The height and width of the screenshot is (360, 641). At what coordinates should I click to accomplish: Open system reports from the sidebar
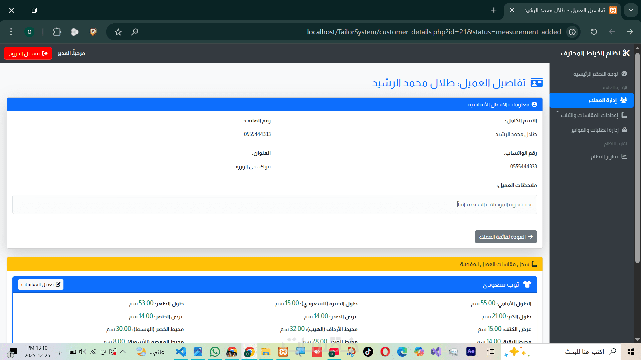(x=604, y=156)
